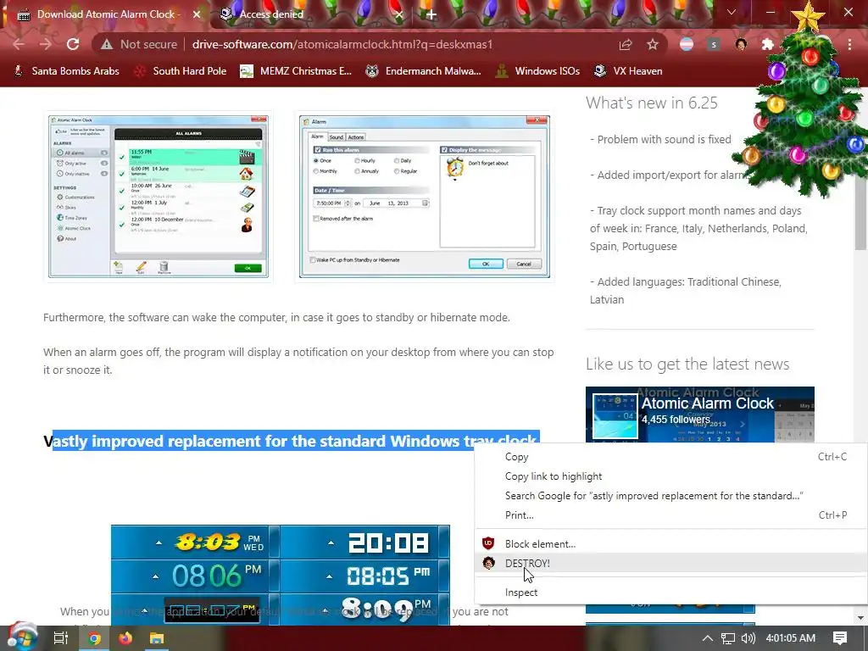Click the 'What's new in 6.25' heading
868x651 pixels.
click(652, 103)
